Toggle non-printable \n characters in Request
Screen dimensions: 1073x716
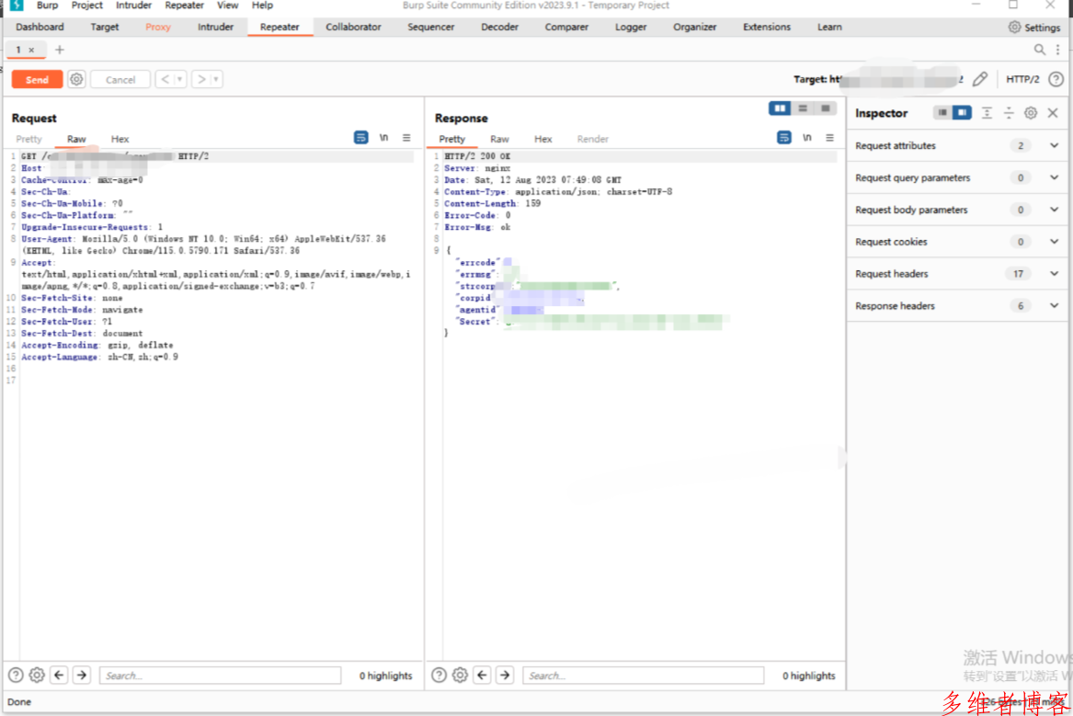pyautogui.click(x=384, y=138)
